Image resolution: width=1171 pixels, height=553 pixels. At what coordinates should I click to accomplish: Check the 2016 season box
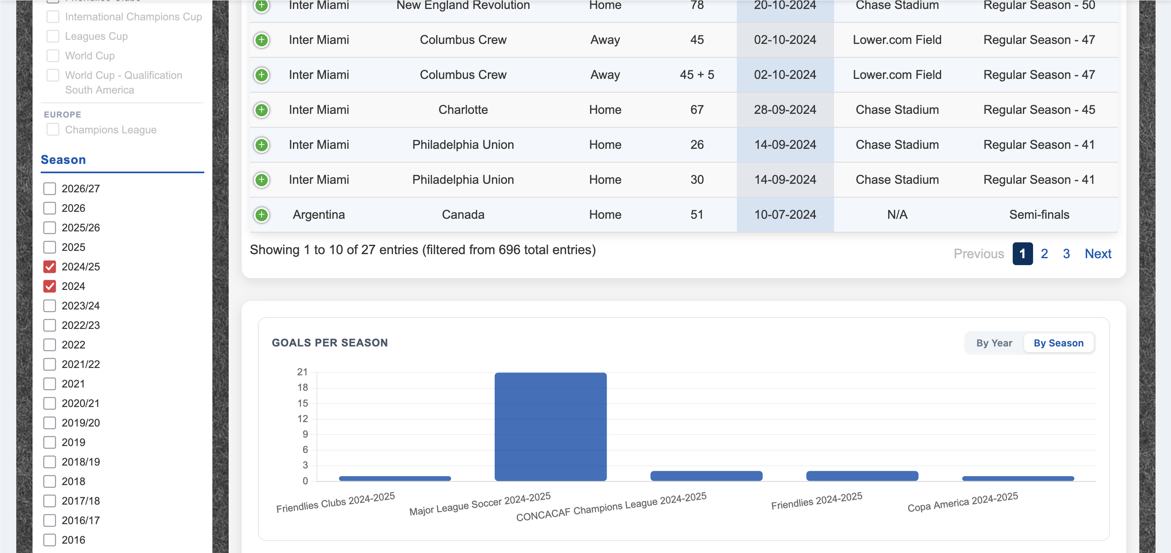50,540
